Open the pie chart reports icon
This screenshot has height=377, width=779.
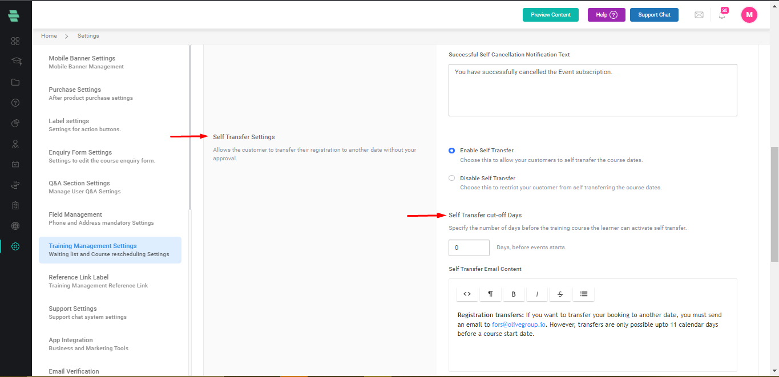(15, 123)
